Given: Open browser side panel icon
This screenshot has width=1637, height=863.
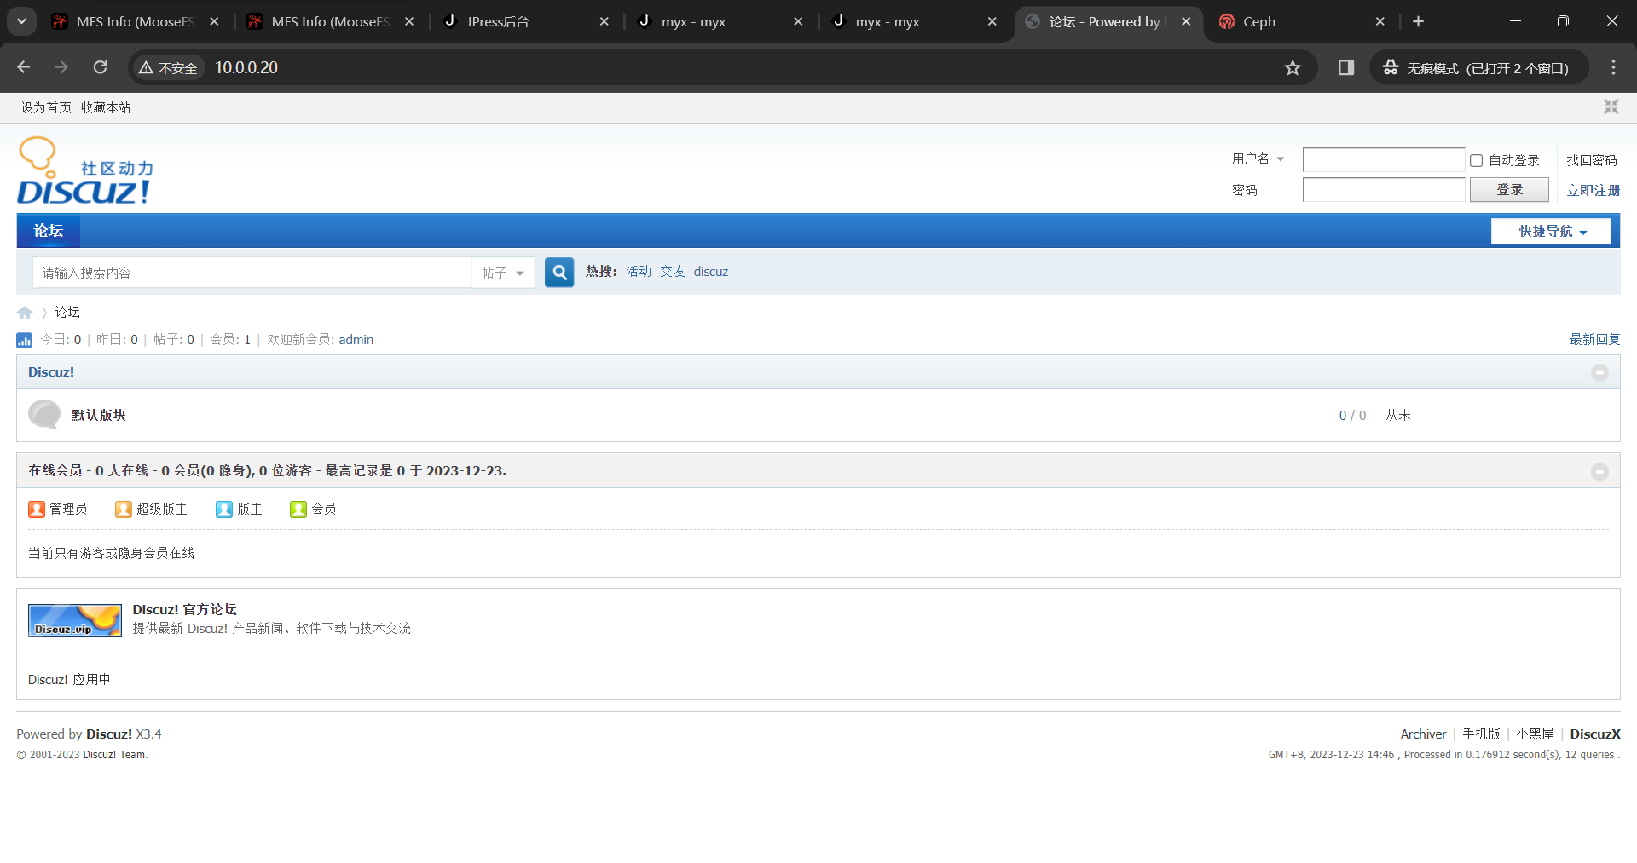Looking at the screenshot, I should point(1346,67).
